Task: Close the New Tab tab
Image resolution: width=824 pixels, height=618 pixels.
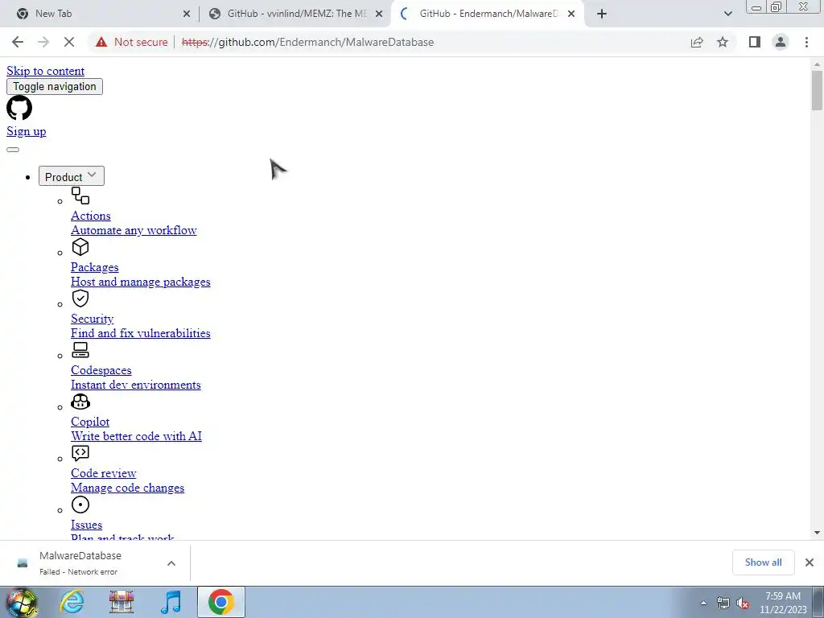Action: 187,14
